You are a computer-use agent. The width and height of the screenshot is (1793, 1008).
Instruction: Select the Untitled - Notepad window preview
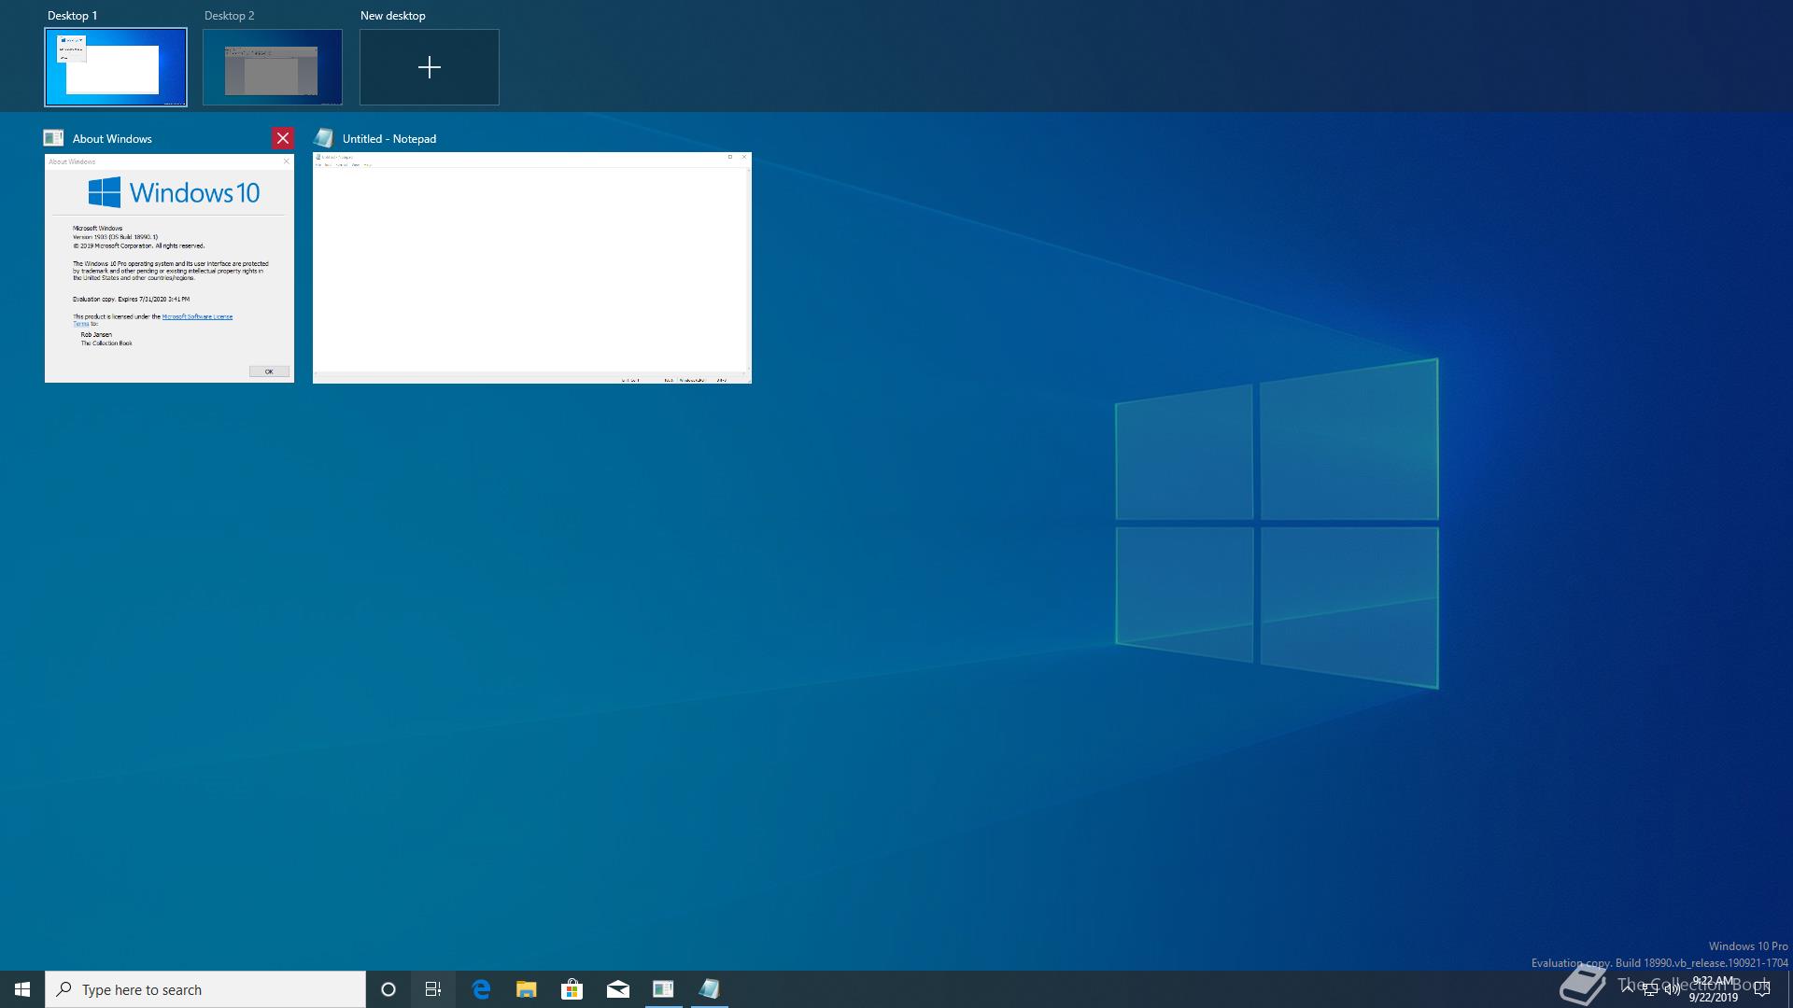(x=532, y=268)
